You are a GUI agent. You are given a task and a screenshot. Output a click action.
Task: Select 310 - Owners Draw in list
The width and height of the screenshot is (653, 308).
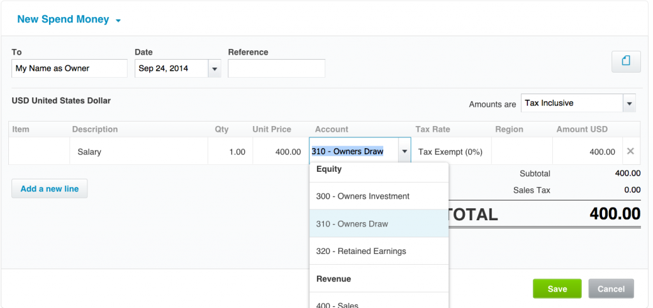pyautogui.click(x=379, y=223)
